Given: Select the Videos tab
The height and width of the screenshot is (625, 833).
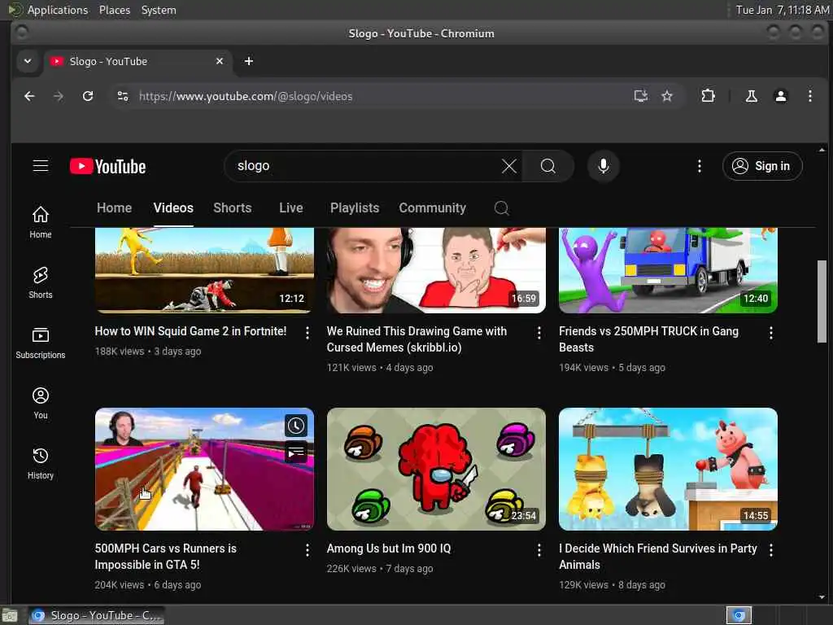Looking at the screenshot, I should (173, 208).
